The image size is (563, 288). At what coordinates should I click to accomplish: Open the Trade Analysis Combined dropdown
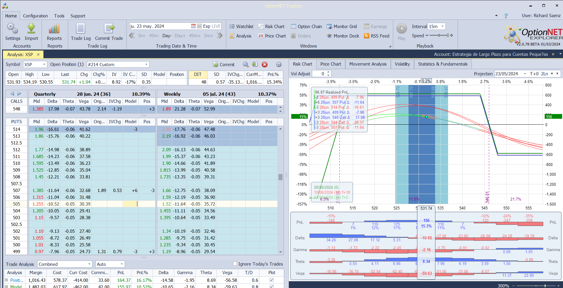click(89, 264)
